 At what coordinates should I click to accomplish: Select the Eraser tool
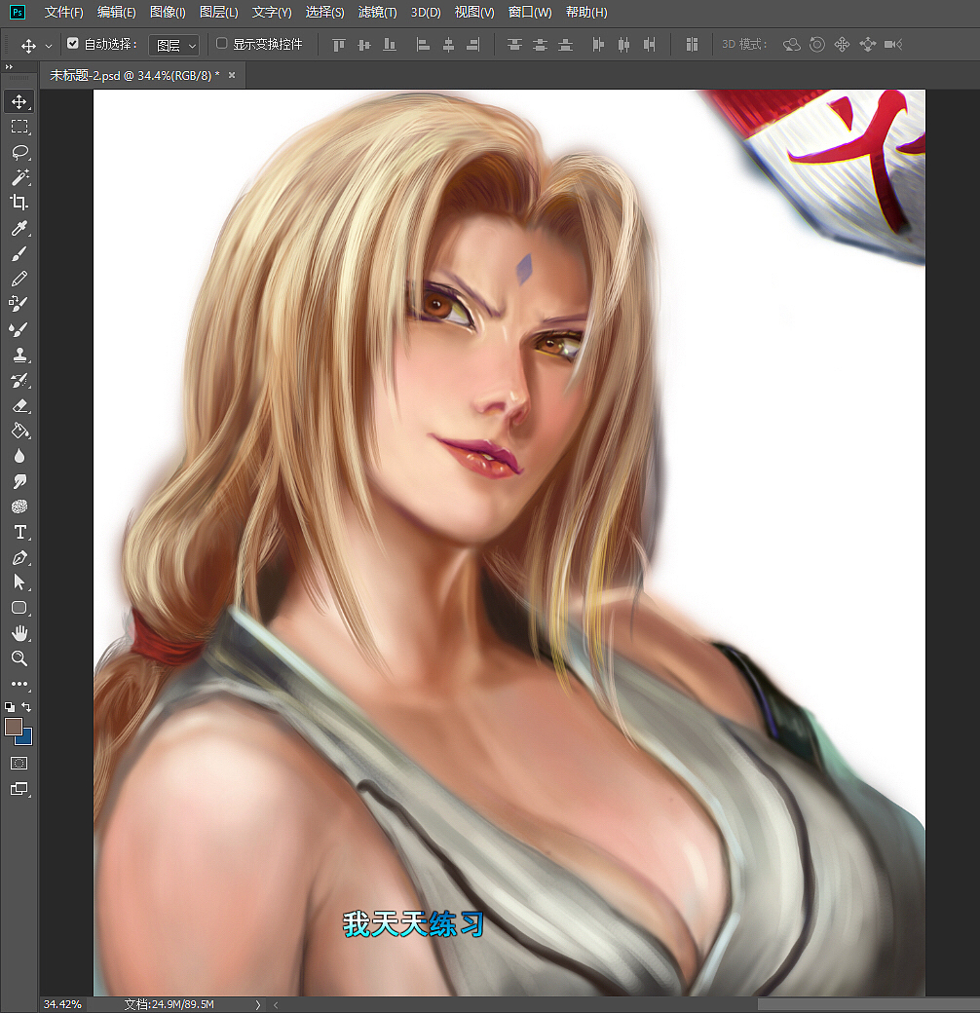(x=19, y=406)
